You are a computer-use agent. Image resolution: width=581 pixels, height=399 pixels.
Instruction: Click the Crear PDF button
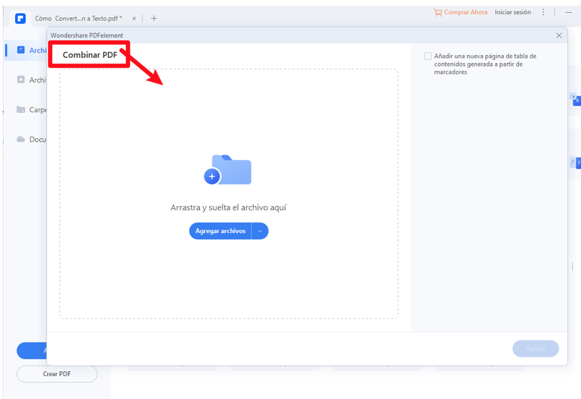(x=57, y=374)
